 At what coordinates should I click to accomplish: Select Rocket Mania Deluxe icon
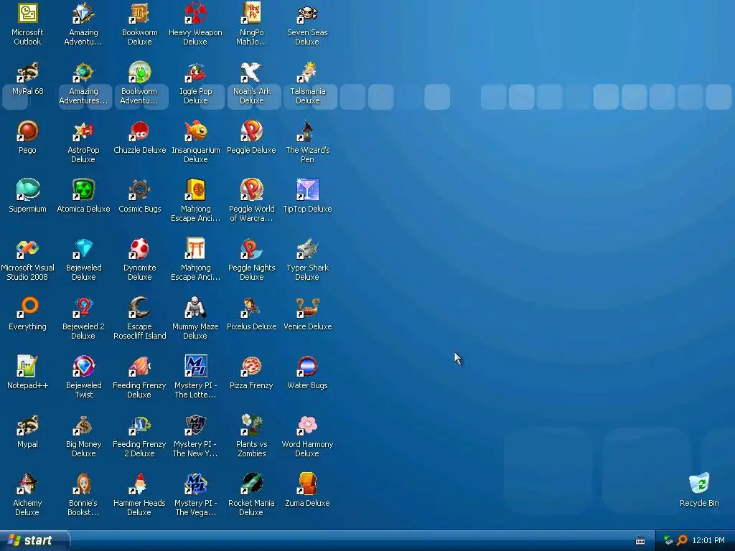pyautogui.click(x=251, y=484)
